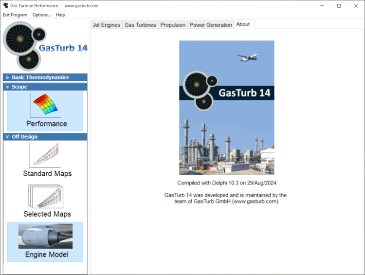Screen dimensions: 365x275
Task: Click Exit Program in the menu bar
Action: 15,15
